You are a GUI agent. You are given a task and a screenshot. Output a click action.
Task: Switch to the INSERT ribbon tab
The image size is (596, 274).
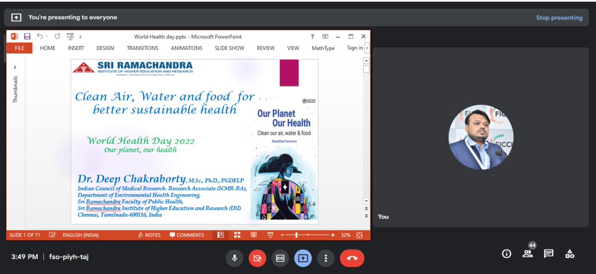(76, 48)
